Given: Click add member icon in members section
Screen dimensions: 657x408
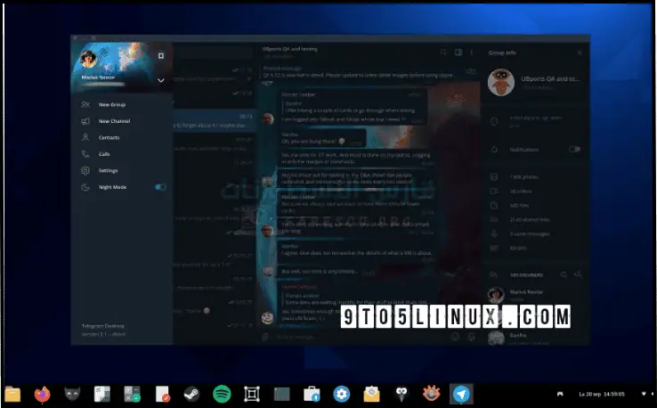Looking at the screenshot, I should [579, 275].
